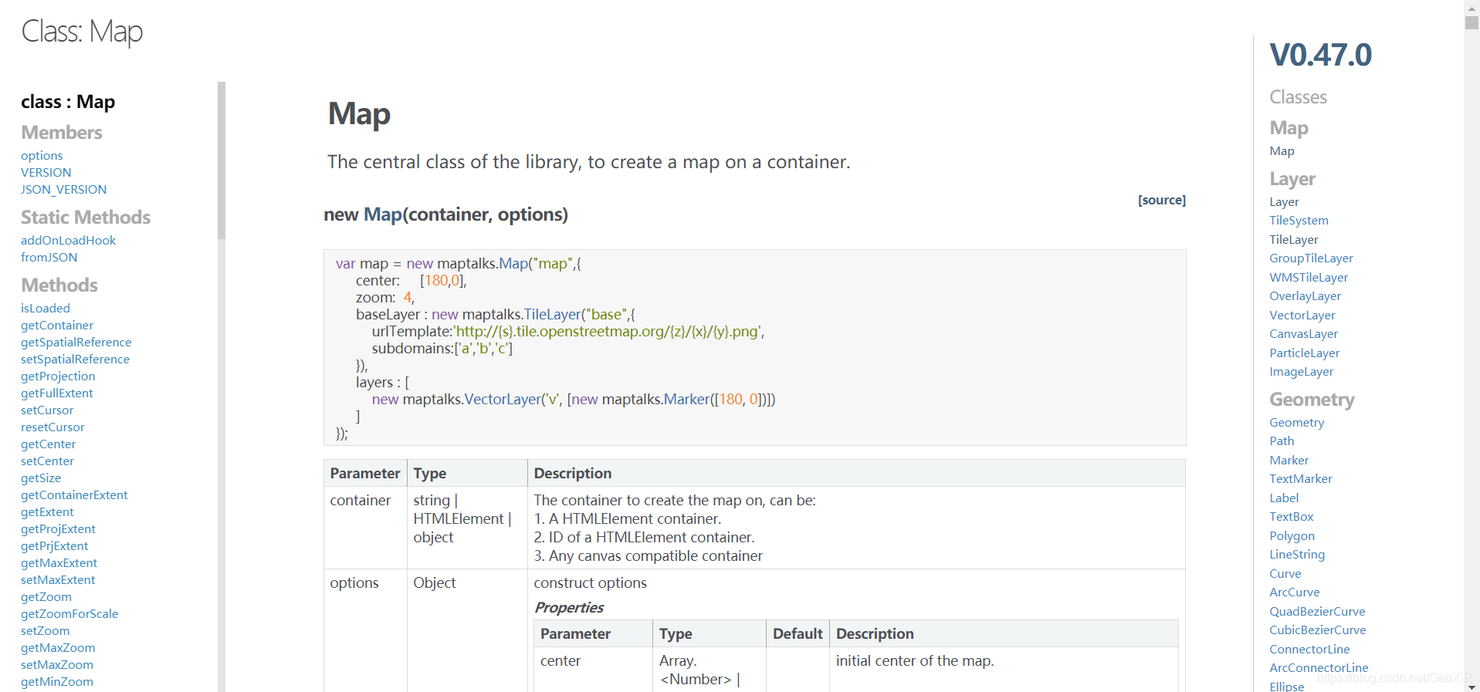
Task: Select getProjection in sidebar
Action: click(58, 376)
